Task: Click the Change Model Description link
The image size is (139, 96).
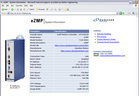Action: (x=108, y=42)
